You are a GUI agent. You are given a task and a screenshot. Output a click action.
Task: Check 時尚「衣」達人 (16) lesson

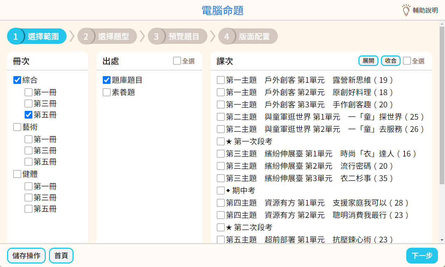pyautogui.click(x=221, y=154)
